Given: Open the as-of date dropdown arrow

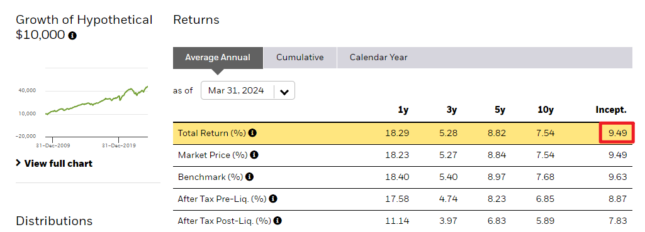Looking at the screenshot, I should coord(284,92).
